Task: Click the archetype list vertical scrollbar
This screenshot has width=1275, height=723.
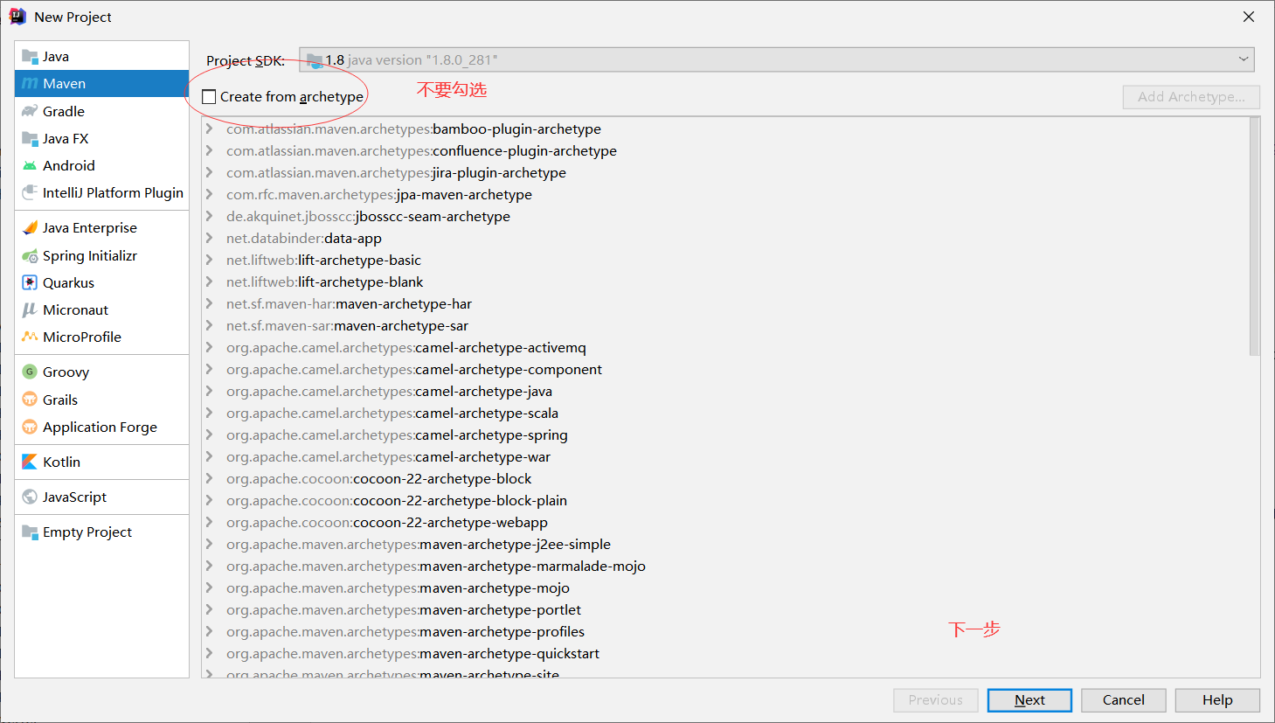Action: (x=1255, y=236)
